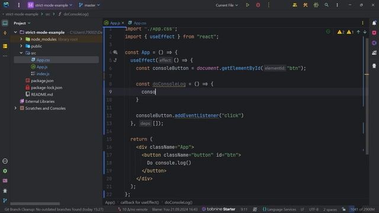Open the purple AI assistant icon
The width and height of the screenshot is (379, 213).
[374, 43]
